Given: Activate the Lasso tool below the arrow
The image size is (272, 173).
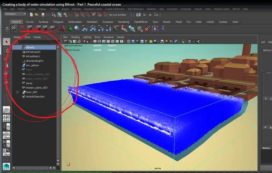Looking at the screenshot, I should click(6, 50).
